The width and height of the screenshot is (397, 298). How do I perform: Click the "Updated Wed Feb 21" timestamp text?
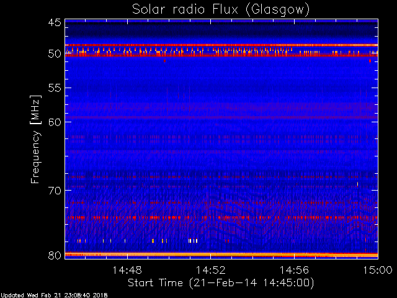[54, 296]
